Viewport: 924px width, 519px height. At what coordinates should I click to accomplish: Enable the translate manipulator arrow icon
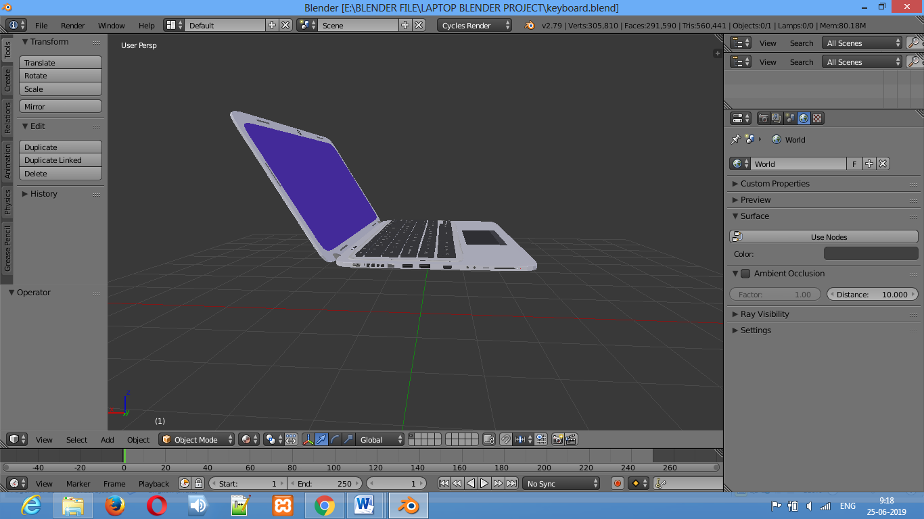(321, 439)
